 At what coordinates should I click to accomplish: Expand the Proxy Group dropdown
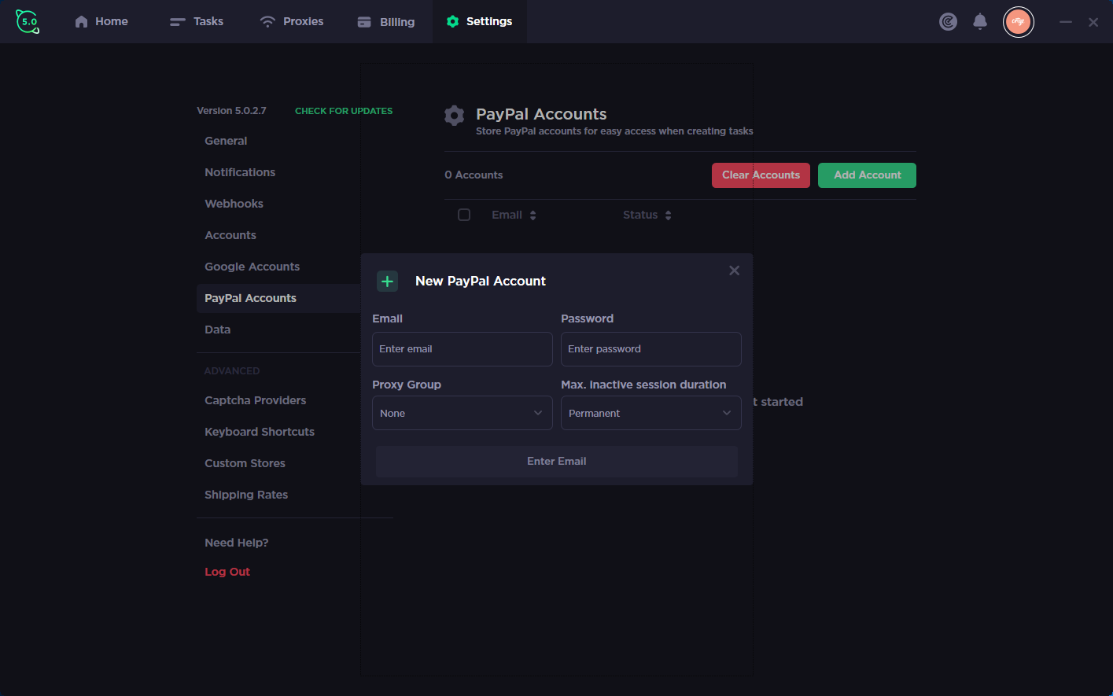click(463, 413)
